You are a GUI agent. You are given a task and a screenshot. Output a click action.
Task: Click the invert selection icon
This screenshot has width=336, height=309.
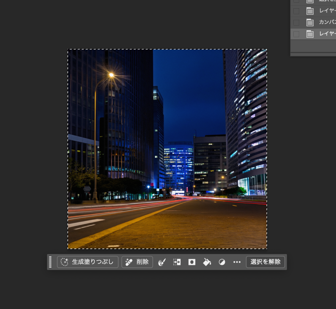[x=177, y=262]
